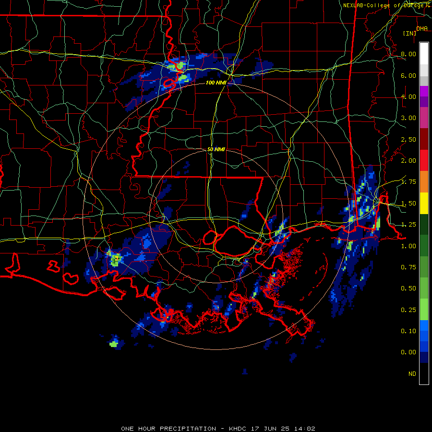Screen dimensions: 432x432
Task: Select the 0.00 legend value
Action: [x=408, y=352]
